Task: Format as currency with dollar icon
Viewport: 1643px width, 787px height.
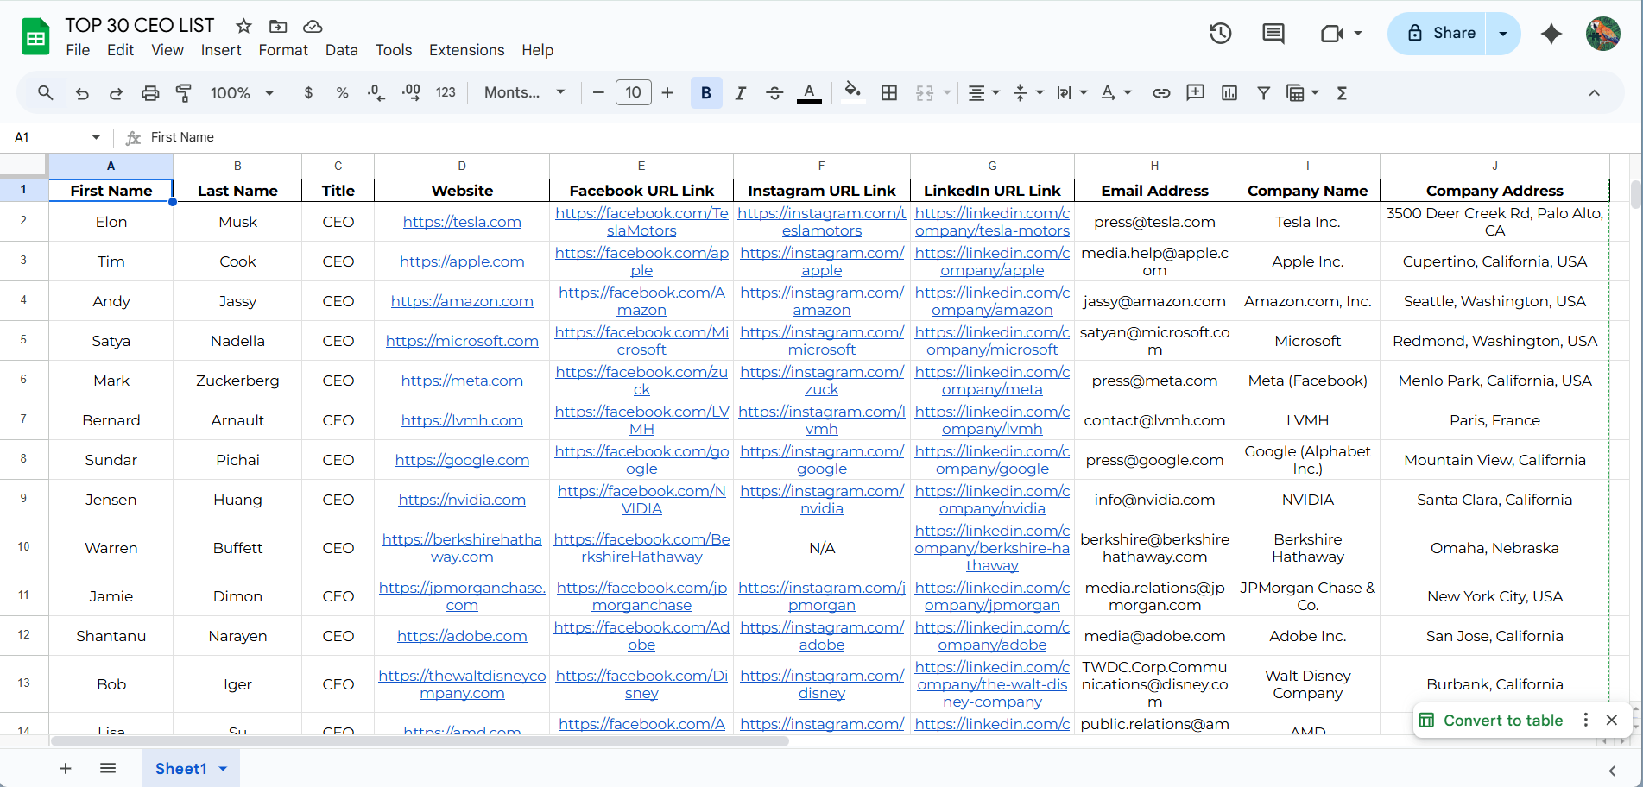Action: [308, 93]
